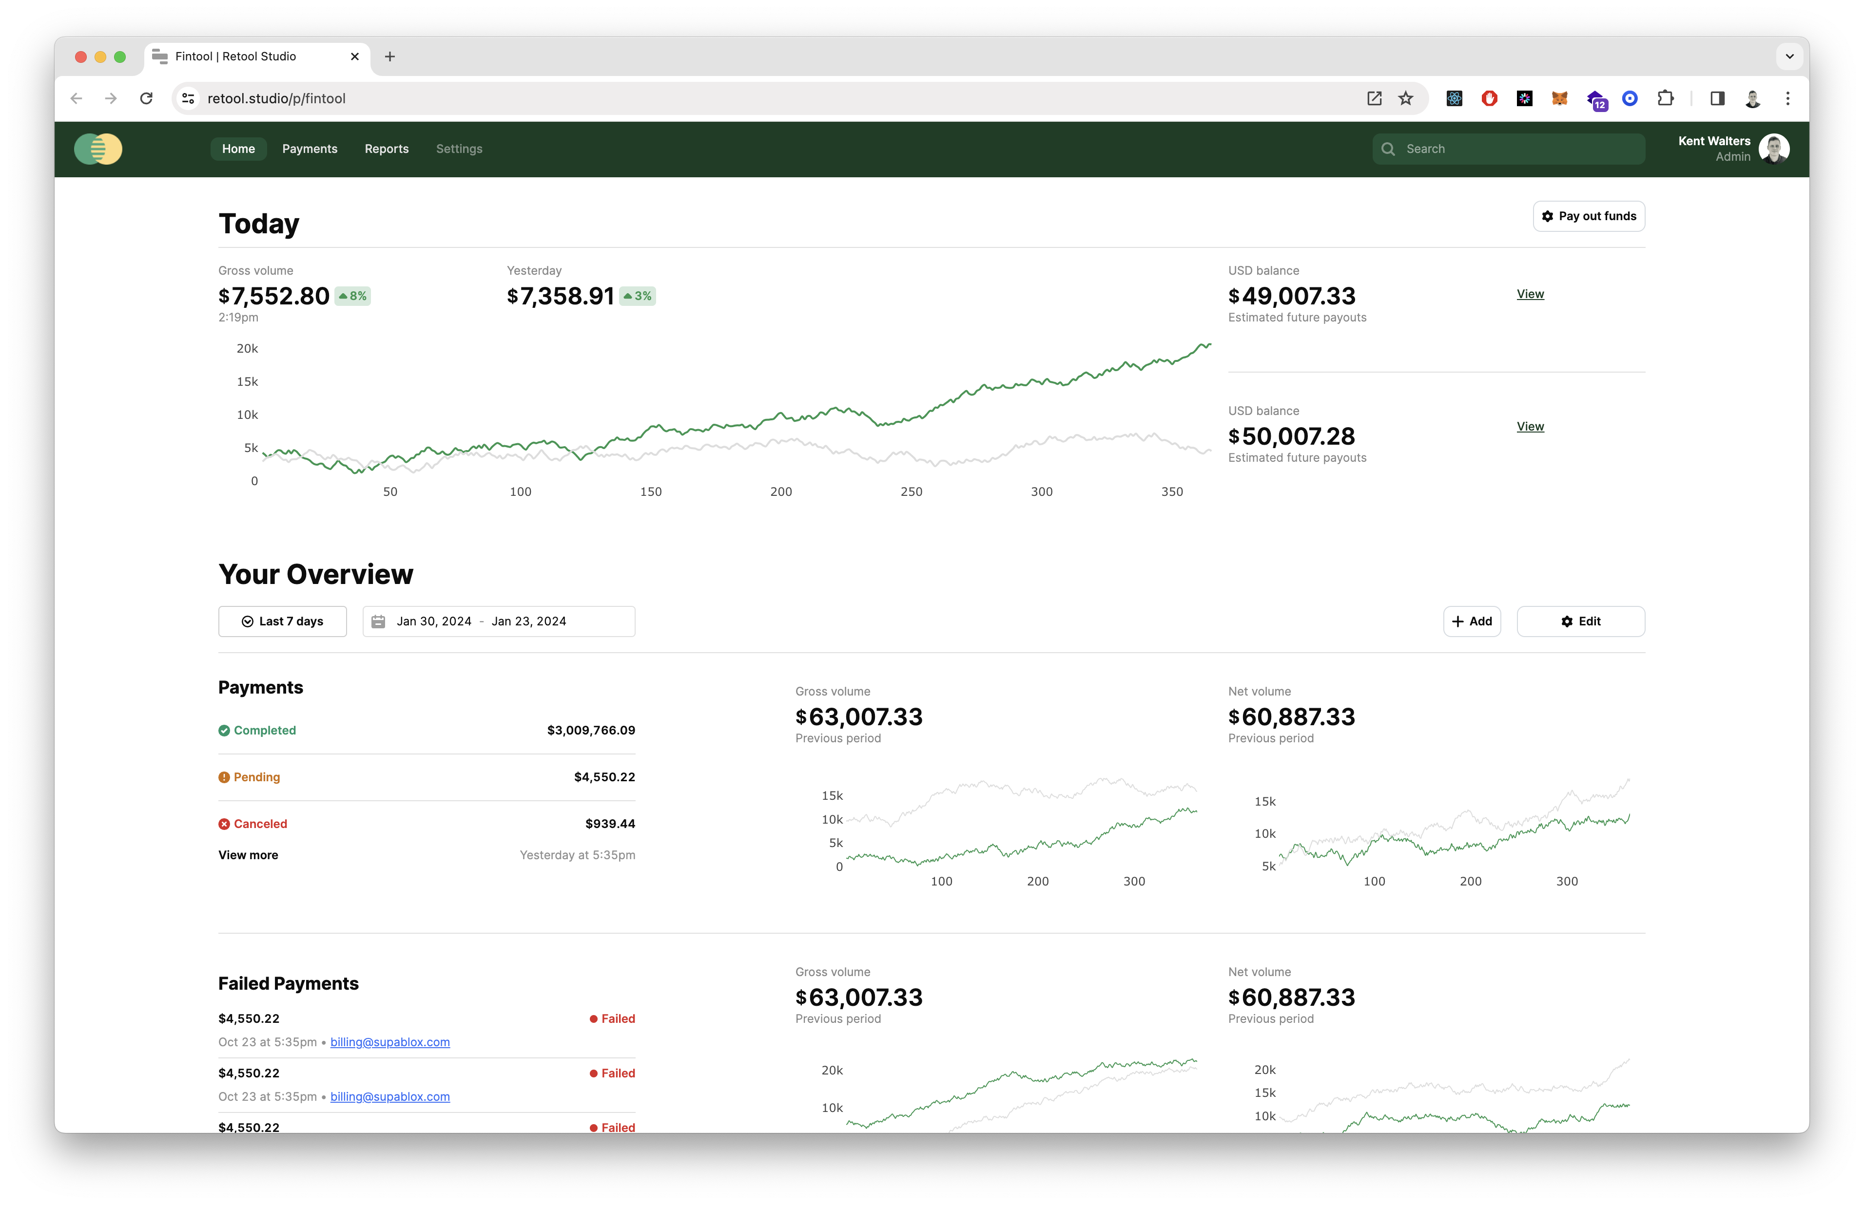Open Chrome side panel icon
Image resolution: width=1864 pixels, height=1205 pixels.
1718,98
